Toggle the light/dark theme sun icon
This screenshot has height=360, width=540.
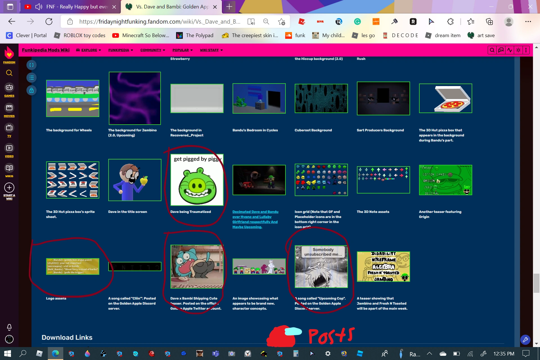pos(518,50)
